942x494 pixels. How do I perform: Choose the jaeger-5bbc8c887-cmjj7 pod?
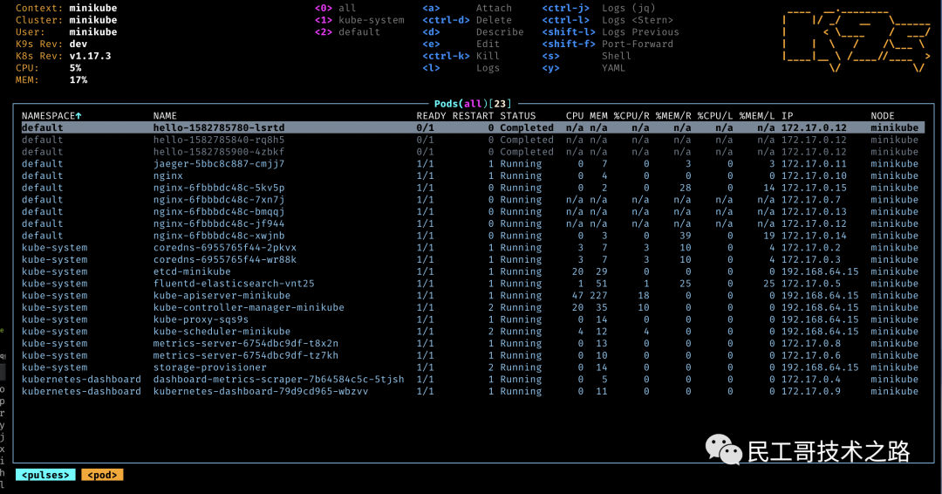tap(473, 163)
